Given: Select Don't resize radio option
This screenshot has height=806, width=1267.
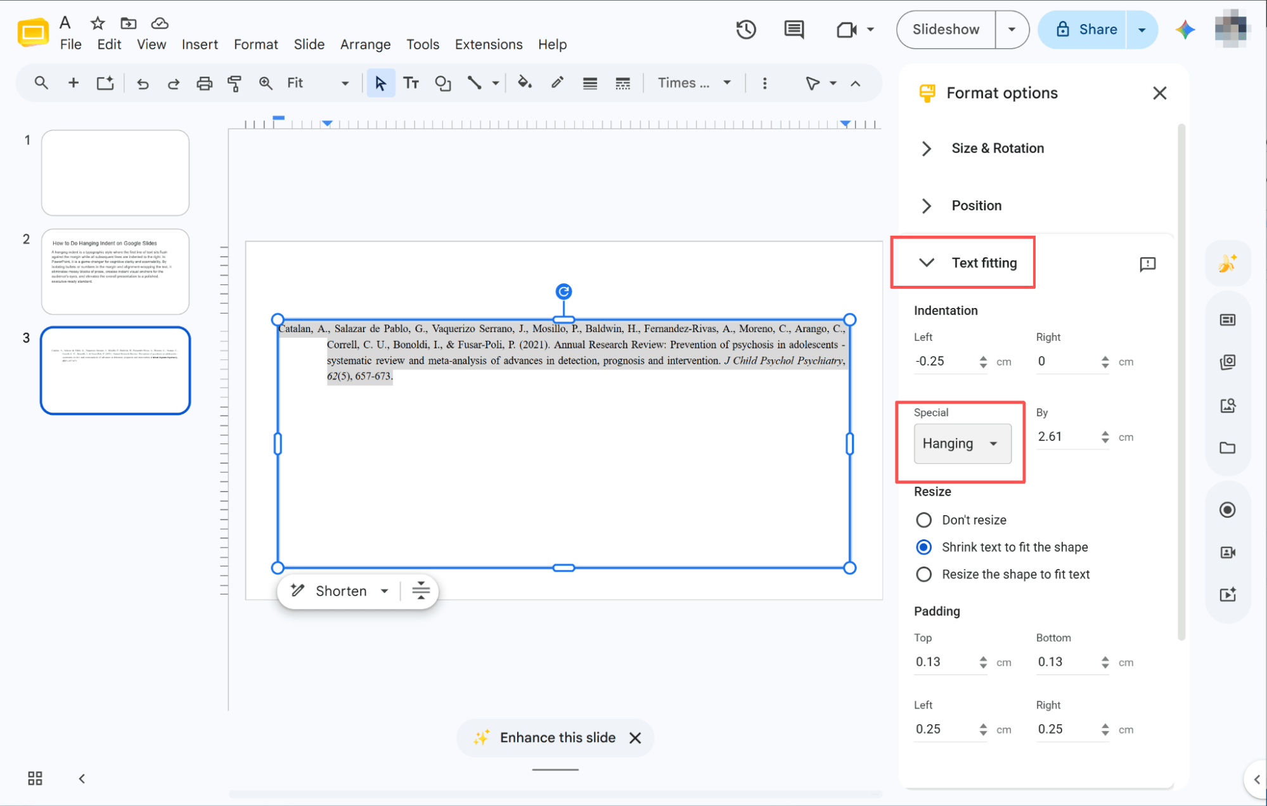Looking at the screenshot, I should point(923,520).
